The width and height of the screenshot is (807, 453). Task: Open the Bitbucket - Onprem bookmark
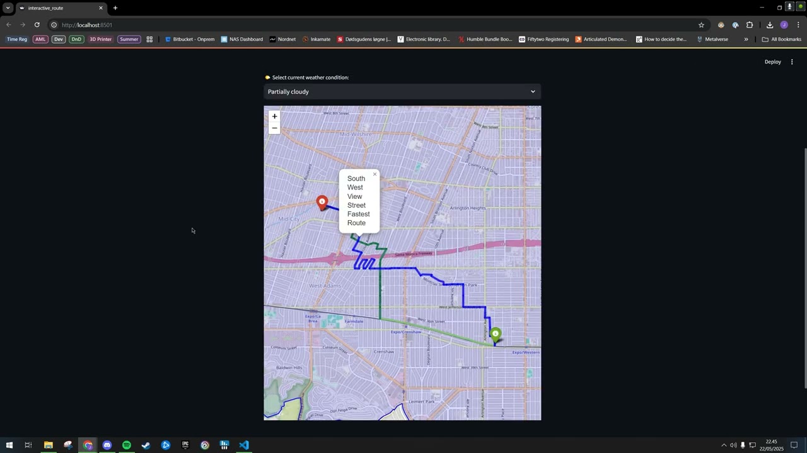(190, 39)
